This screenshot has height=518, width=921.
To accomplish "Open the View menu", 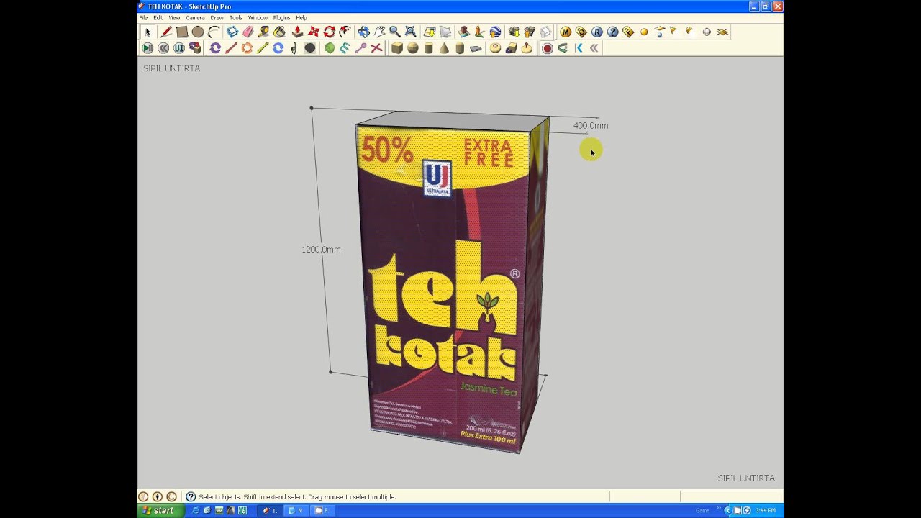I will [174, 17].
